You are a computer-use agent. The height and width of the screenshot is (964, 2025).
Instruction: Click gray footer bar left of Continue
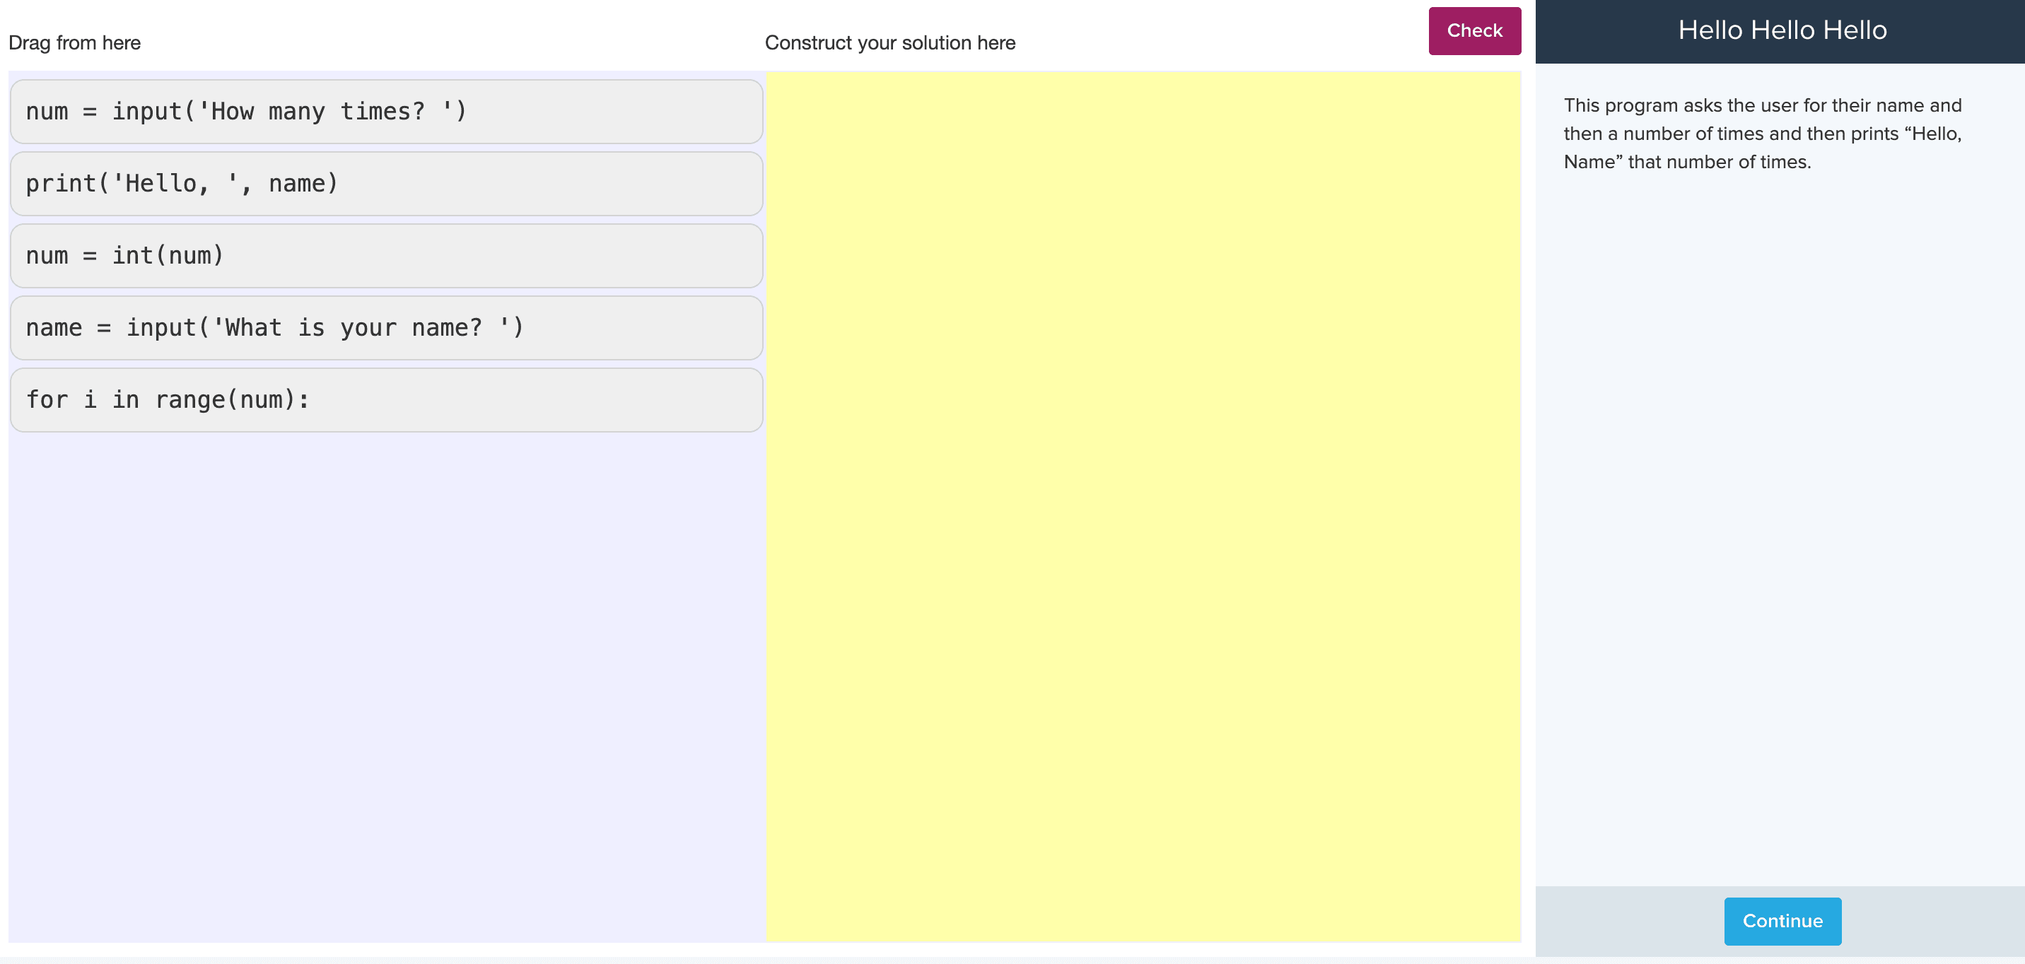(1627, 921)
